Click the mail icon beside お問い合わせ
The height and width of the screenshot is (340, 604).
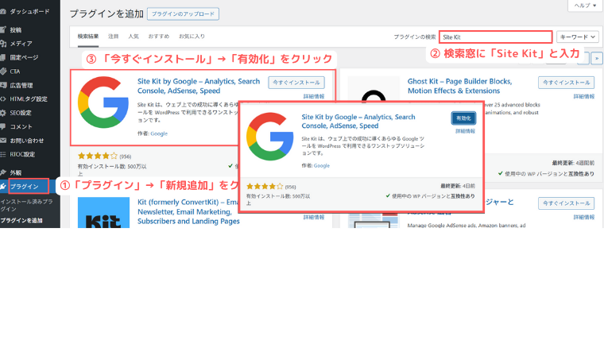3,141
